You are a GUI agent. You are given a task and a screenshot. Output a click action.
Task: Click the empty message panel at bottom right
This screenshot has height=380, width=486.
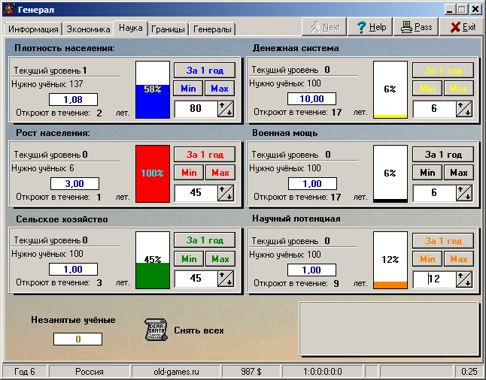[389, 329]
